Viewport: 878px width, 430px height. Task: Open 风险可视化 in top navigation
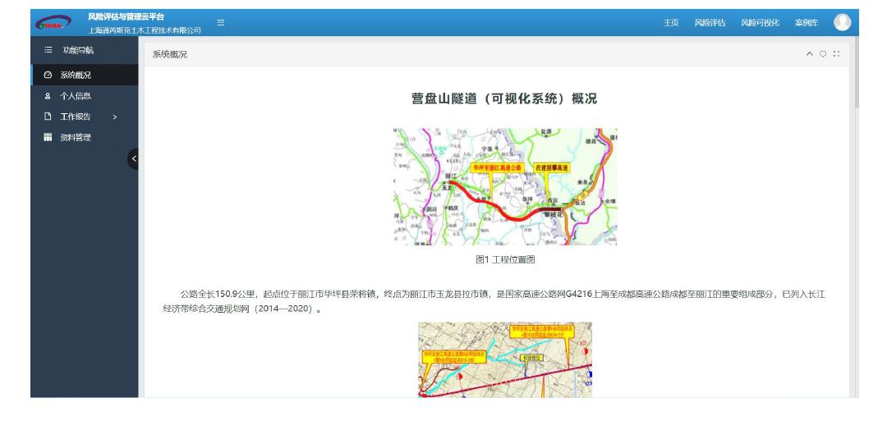pos(760,23)
